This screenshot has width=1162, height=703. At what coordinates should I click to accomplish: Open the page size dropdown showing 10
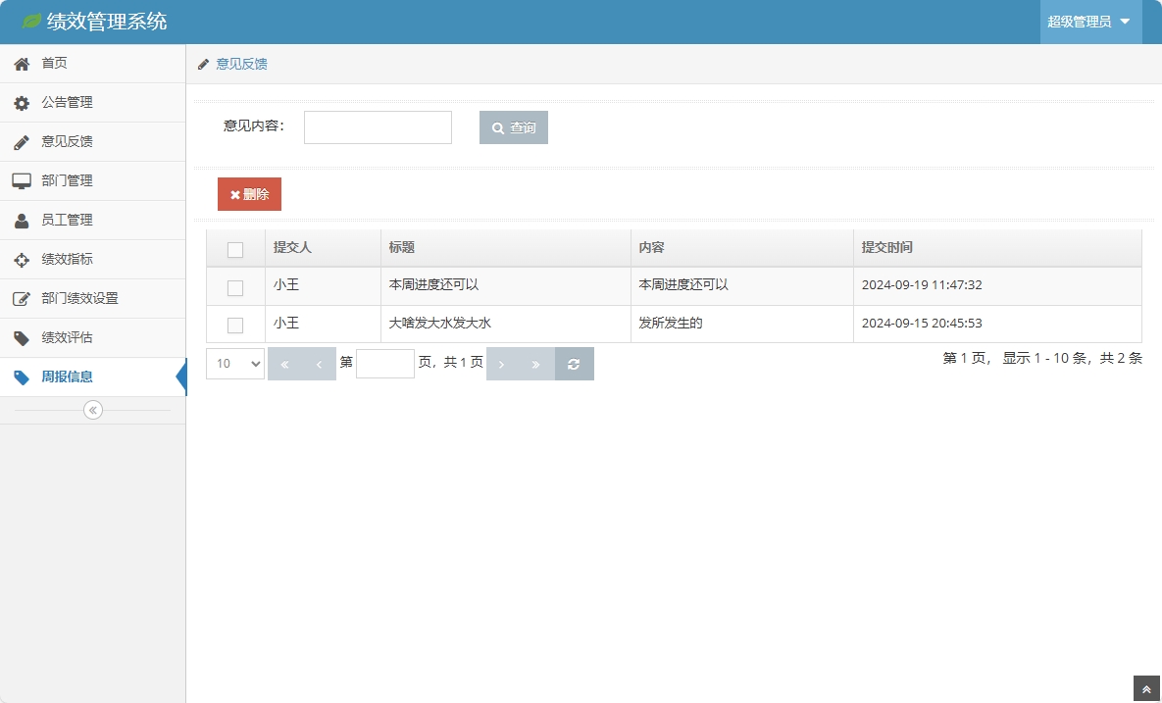point(235,364)
